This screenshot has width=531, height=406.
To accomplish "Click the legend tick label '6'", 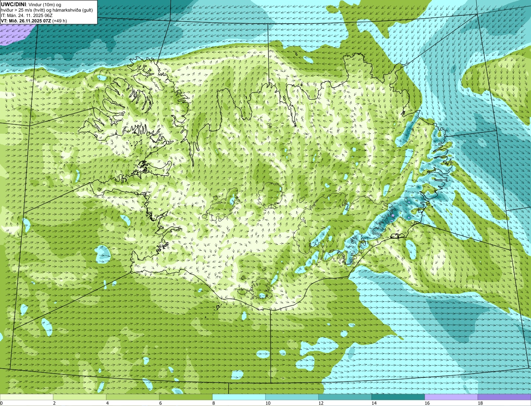I will (161, 403).
